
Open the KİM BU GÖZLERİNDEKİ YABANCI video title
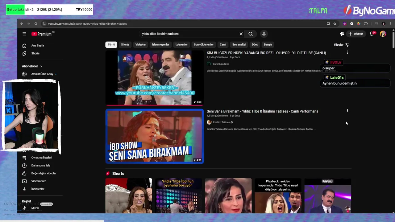point(266,53)
